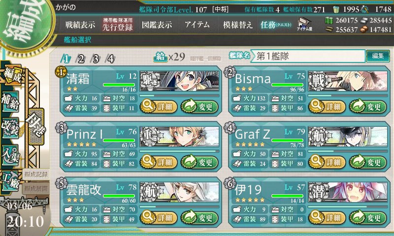Switch to fleet tab 2
Viewport: 394px width, 236px height.
point(81,59)
